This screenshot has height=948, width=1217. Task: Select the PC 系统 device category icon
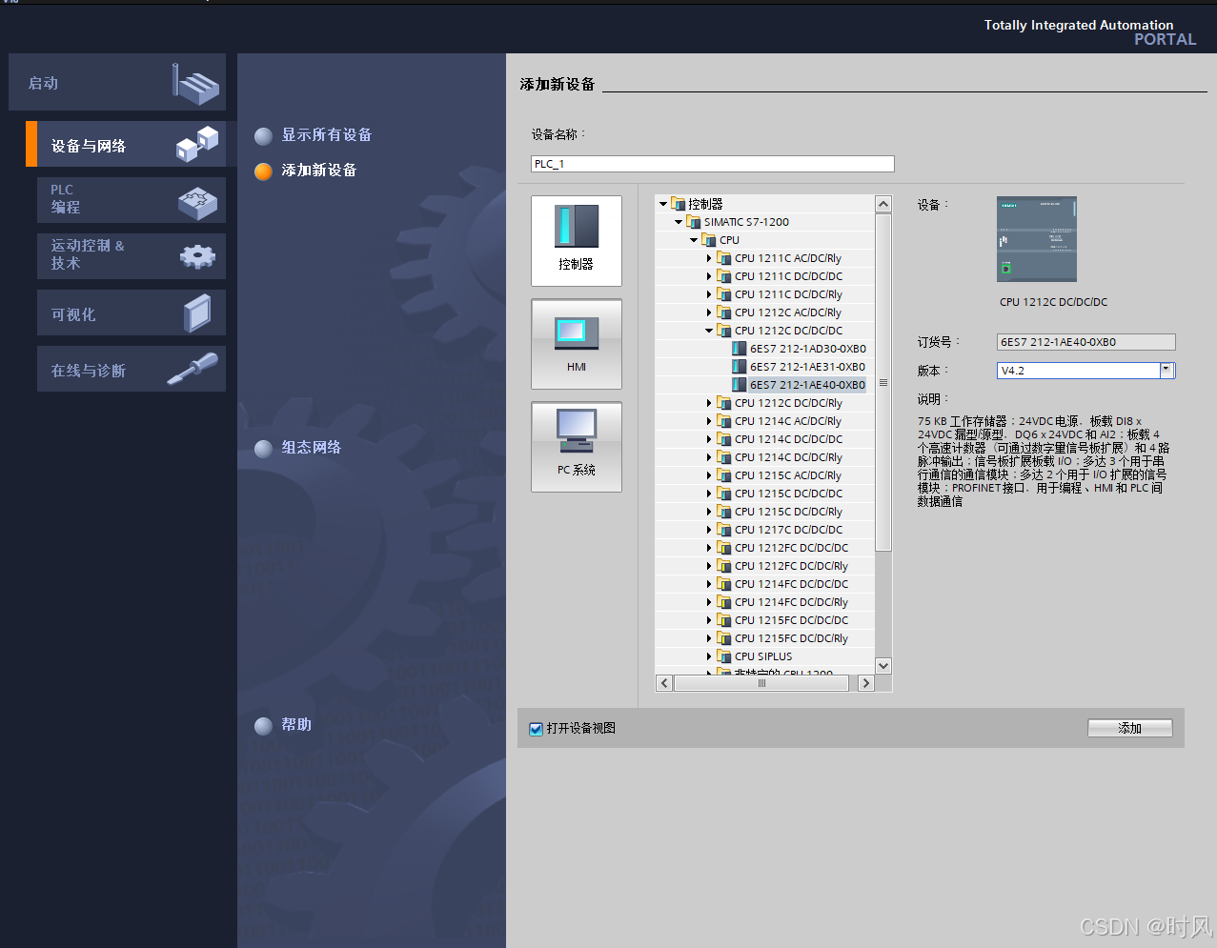point(577,447)
